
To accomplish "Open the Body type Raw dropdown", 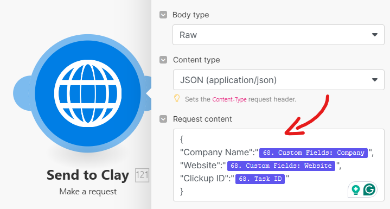I will (279, 35).
